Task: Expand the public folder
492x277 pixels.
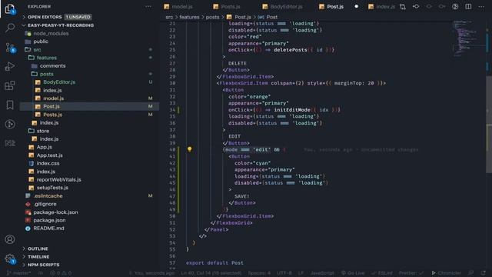Action: tap(41, 42)
